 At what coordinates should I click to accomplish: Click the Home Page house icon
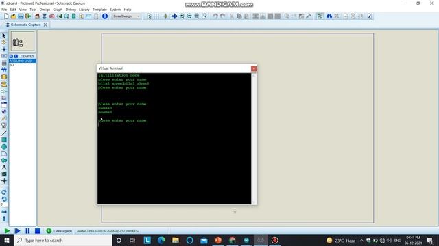pos(37,16)
